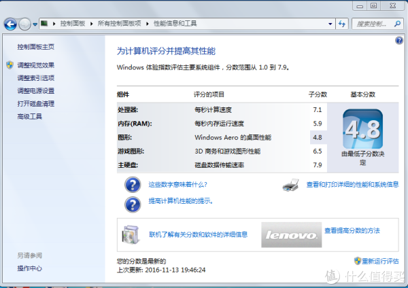Screen dimensions: 408x288
Task: Open 调整索引选项 link
Action: 35,78
